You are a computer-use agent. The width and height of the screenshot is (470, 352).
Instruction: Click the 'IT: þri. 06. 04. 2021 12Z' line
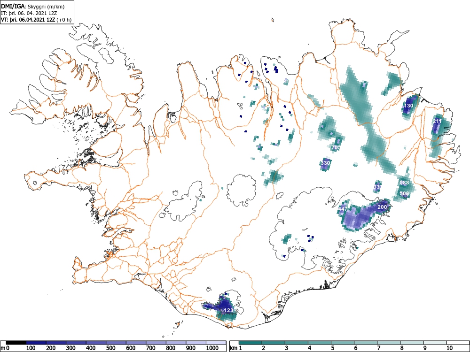[x=29, y=13]
